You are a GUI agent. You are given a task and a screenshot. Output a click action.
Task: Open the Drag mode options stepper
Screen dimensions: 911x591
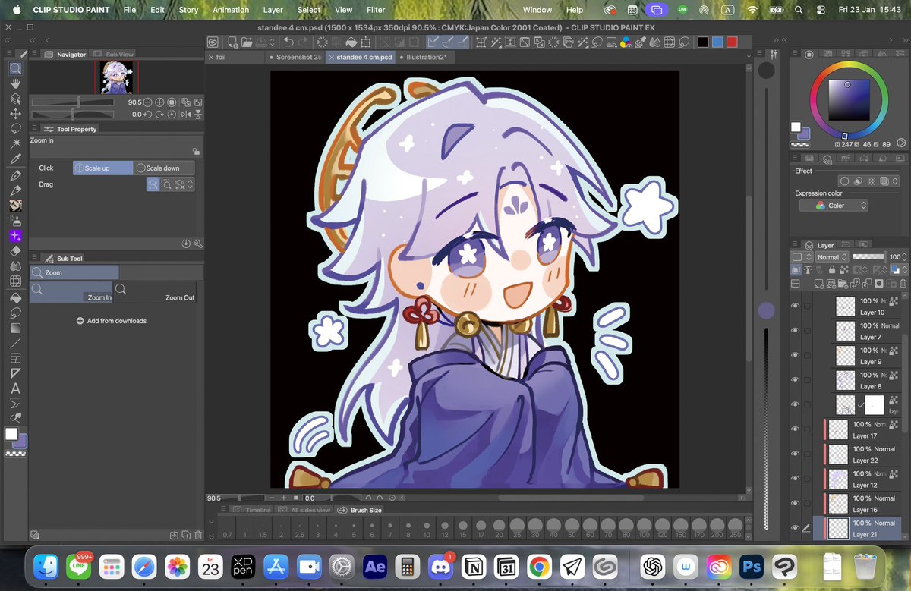pyautogui.click(x=190, y=184)
